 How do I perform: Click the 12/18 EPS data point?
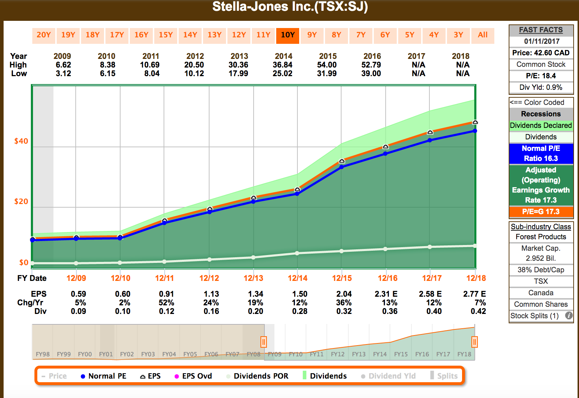[x=475, y=122]
